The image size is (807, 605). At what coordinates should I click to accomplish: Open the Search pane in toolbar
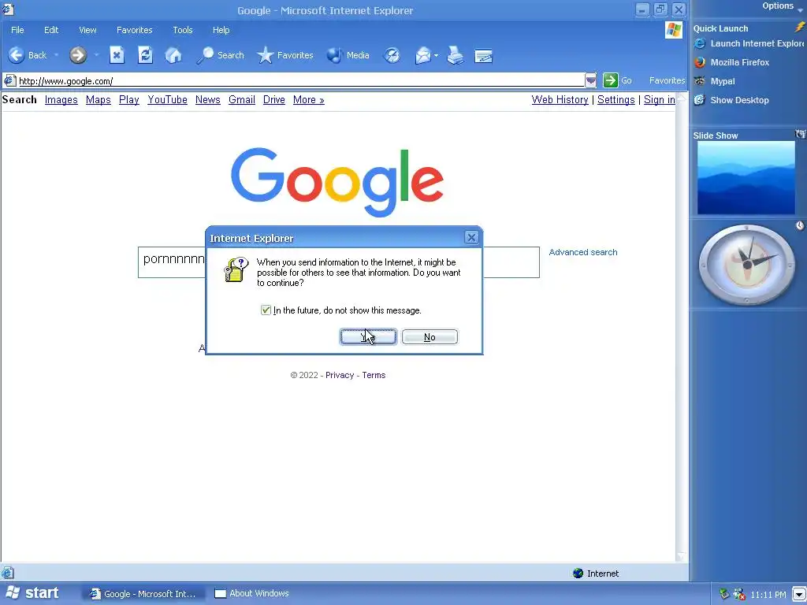point(220,55)
